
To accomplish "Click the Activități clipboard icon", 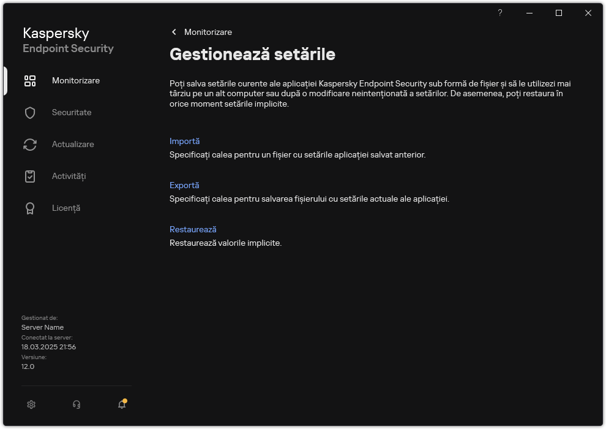I will pyautogui.click(x=30, y=176).
